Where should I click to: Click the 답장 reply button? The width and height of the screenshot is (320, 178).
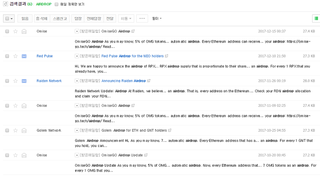[x=78, y=18]
